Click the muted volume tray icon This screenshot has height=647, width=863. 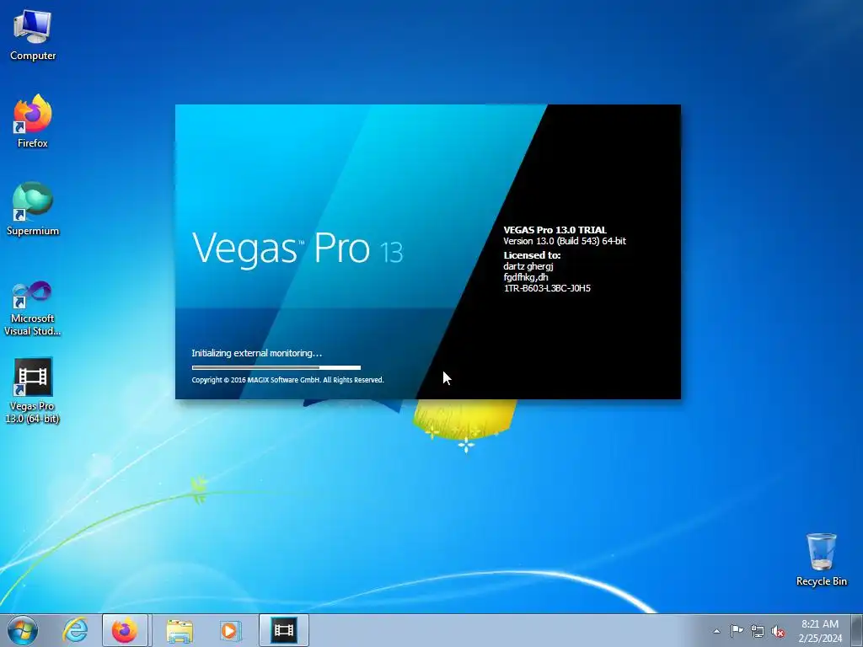pos(778,631)
